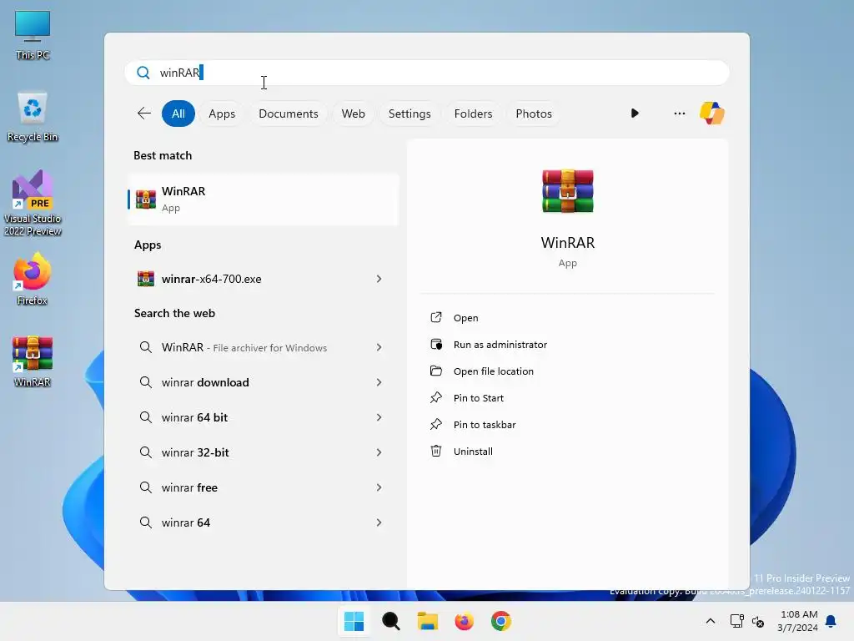Switch to the Apps filter tab

pyautogui.click(x=222, y=114)
